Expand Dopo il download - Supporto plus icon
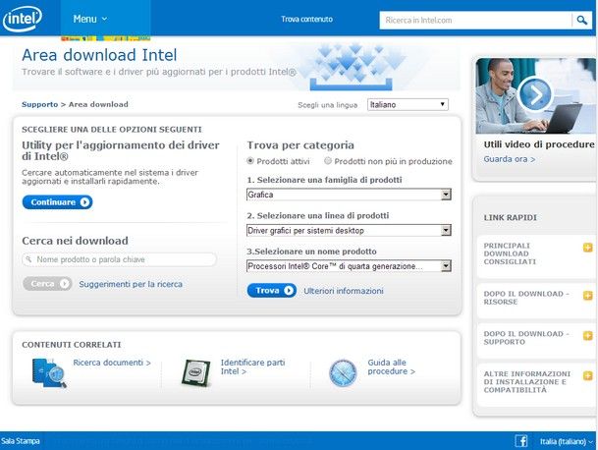The width and height of the screenshot is (598, 450). (588, 335)
